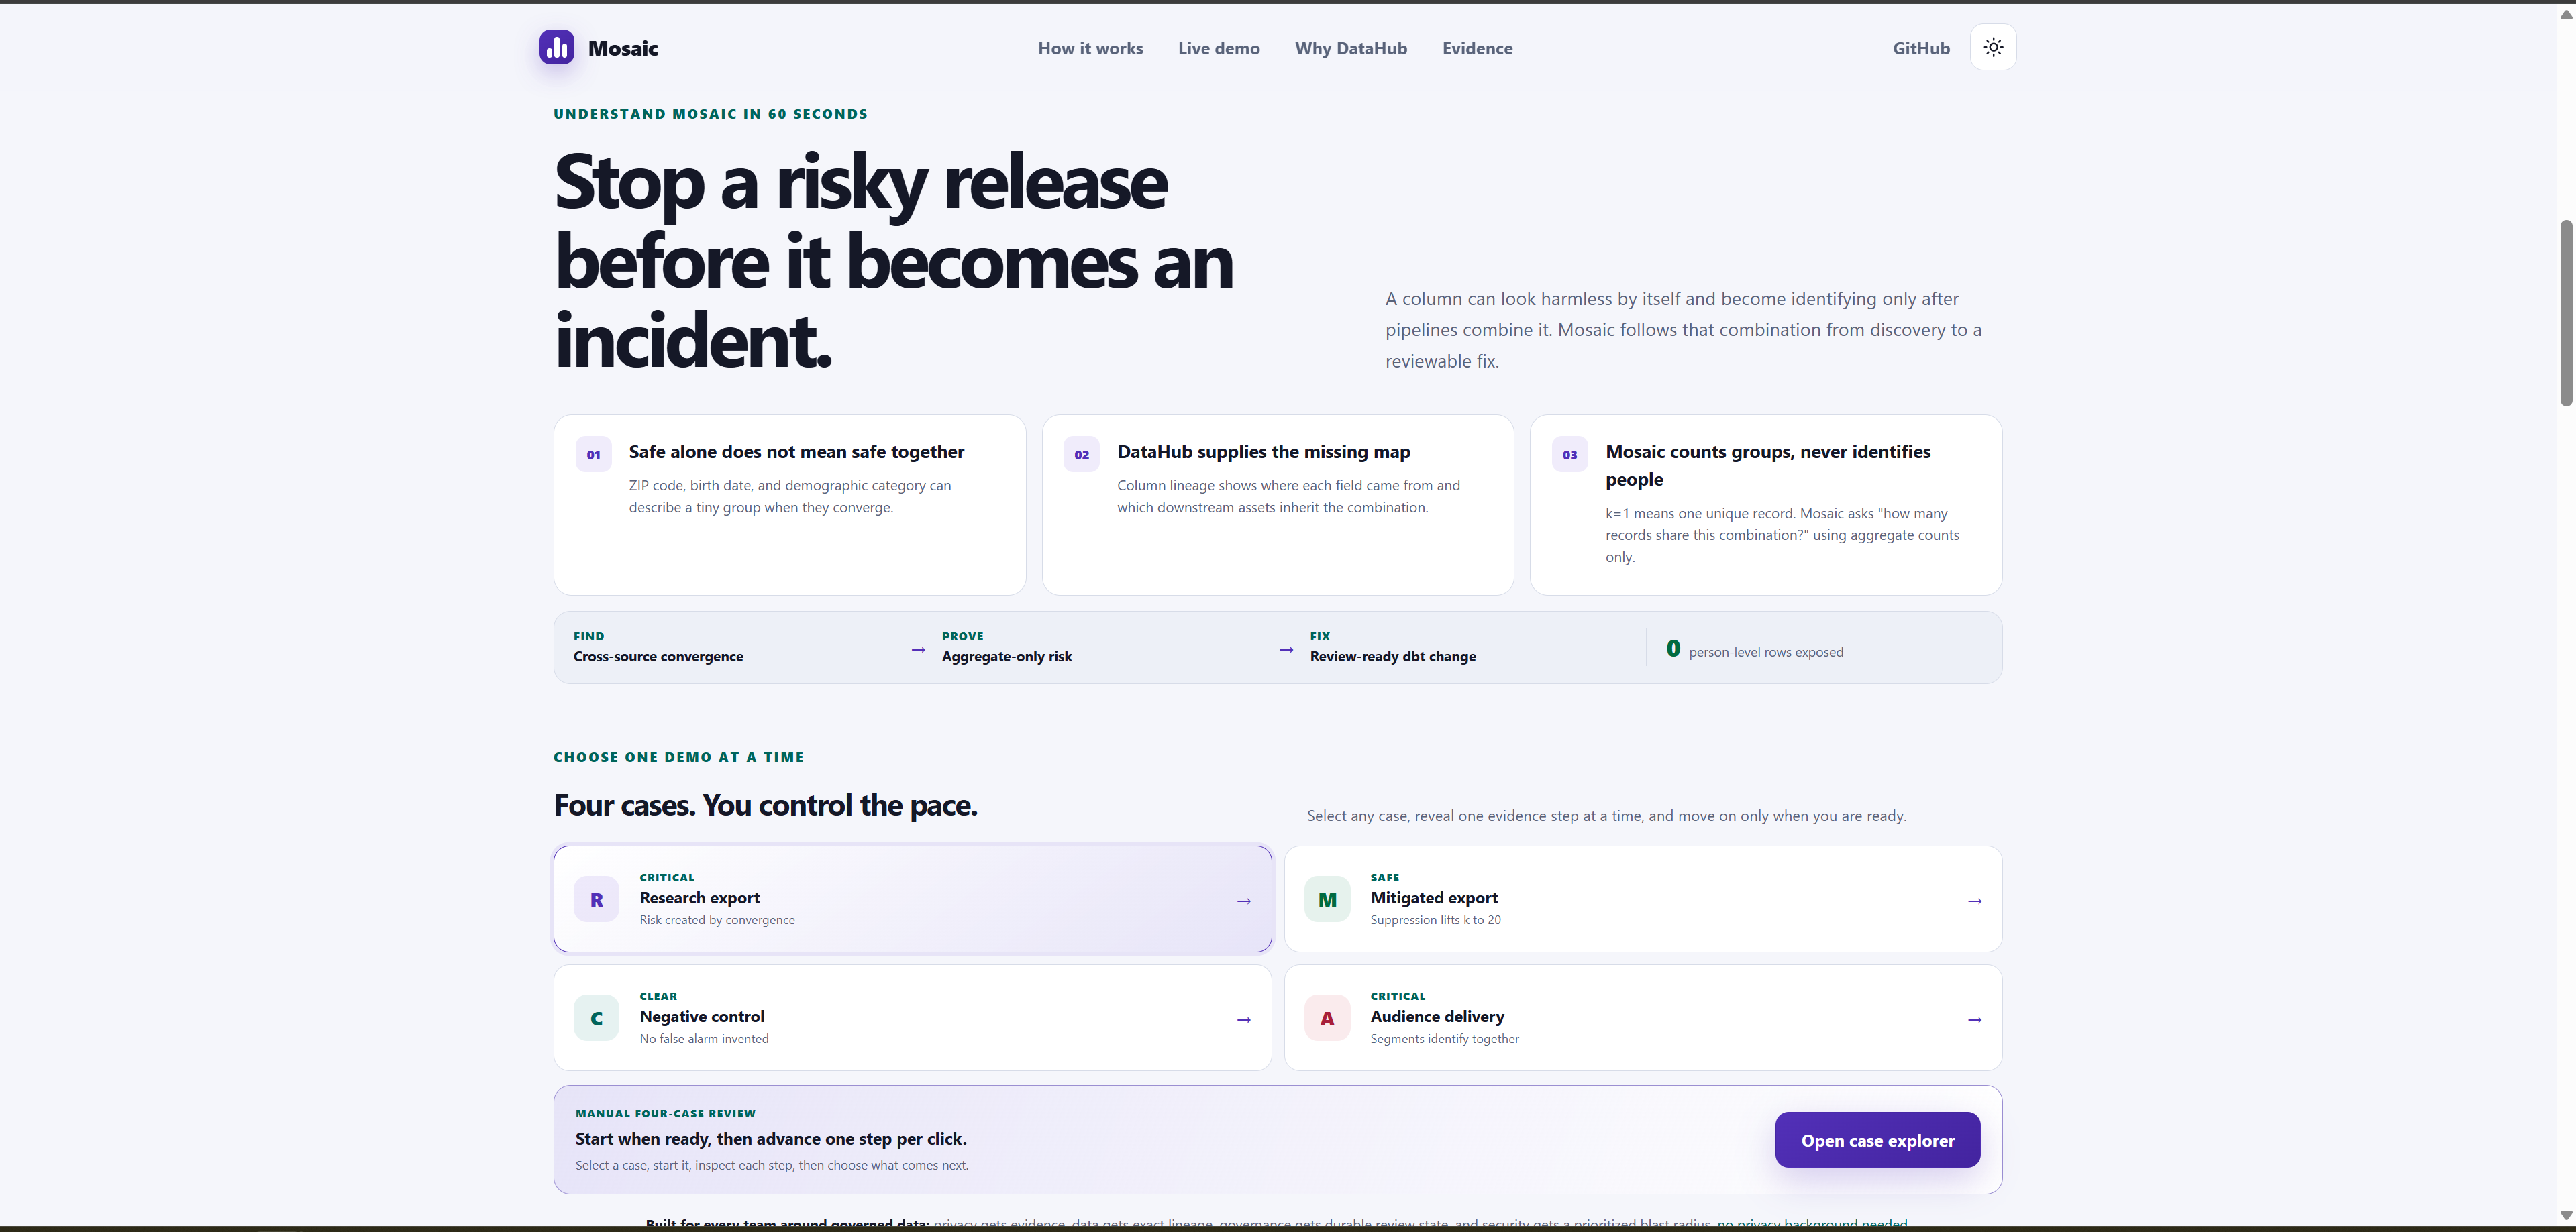Image resolution: width=2576 pixels, height=1232 pixels.
Task: Click the vertical scrollbar thumb
Action: pos(2565,312)
